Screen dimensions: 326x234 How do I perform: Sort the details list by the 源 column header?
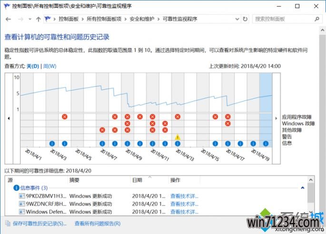click(10, 180)
